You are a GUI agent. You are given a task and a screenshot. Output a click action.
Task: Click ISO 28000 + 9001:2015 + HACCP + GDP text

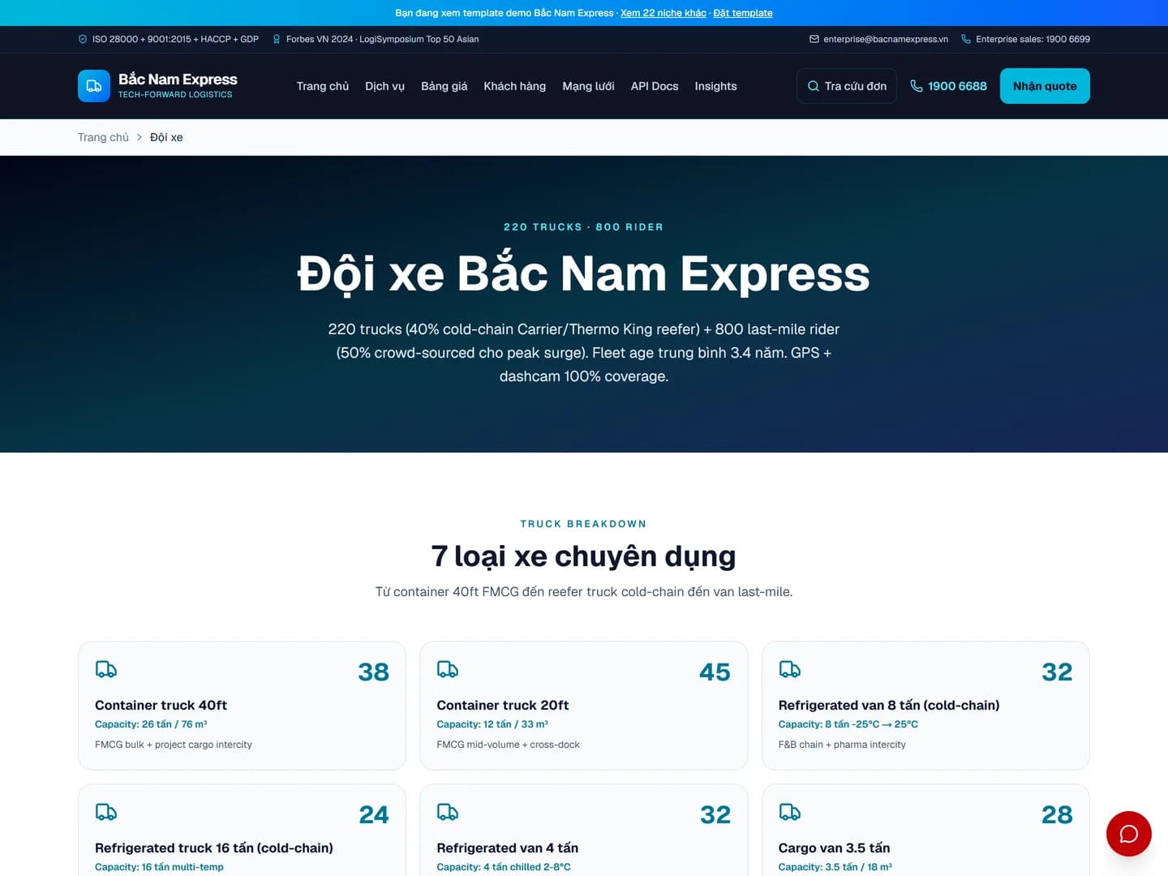[175, 39]
